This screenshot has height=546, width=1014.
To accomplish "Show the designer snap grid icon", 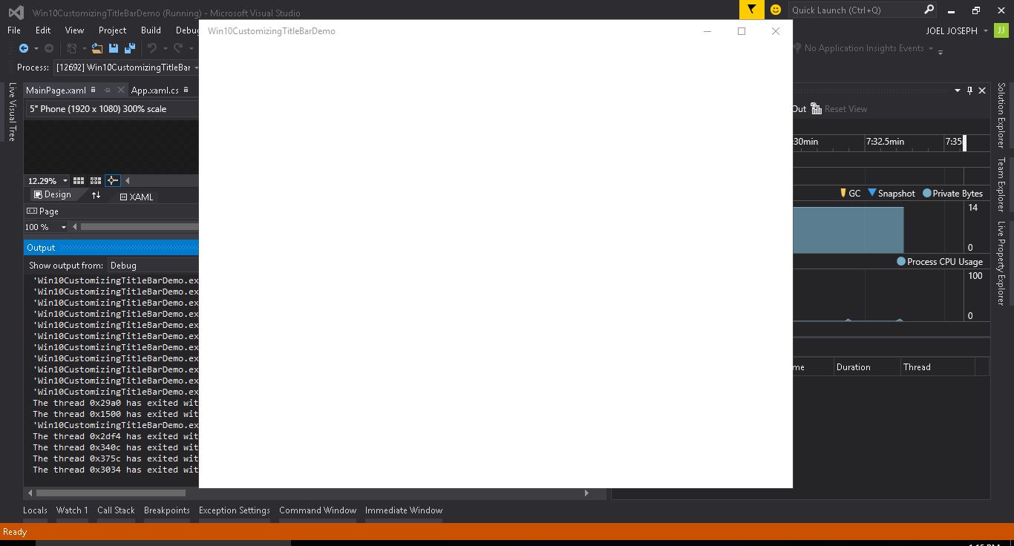I will pos(78,180).
